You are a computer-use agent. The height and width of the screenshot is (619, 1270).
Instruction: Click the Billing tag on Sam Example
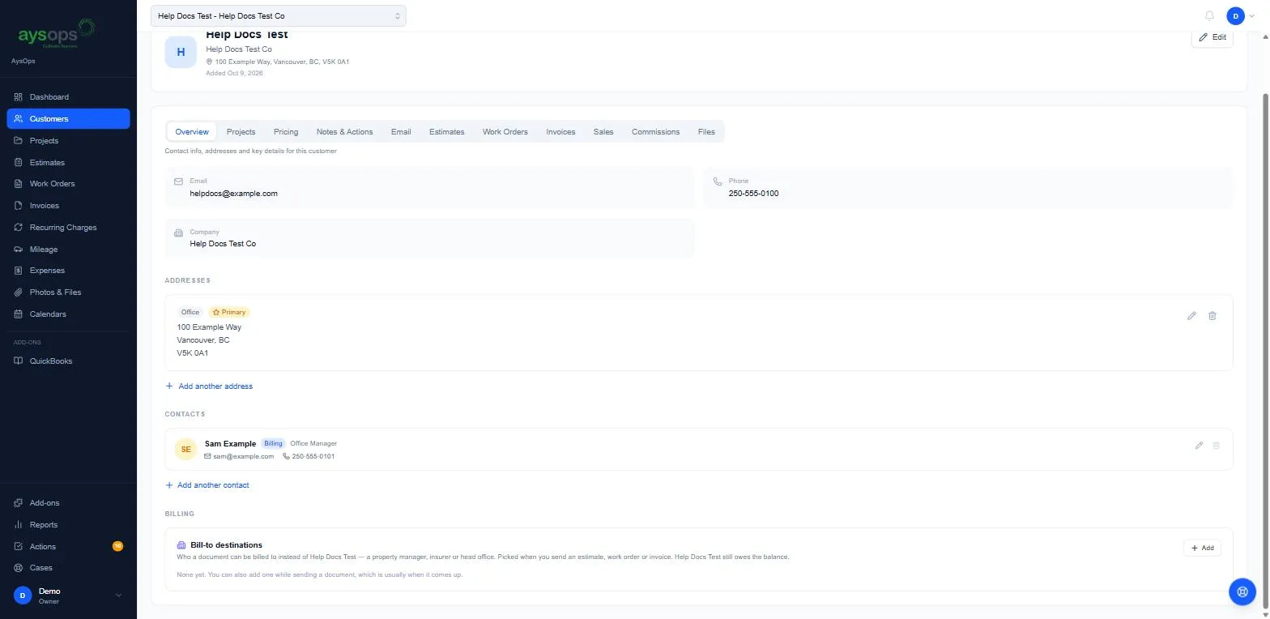point(273,444)
